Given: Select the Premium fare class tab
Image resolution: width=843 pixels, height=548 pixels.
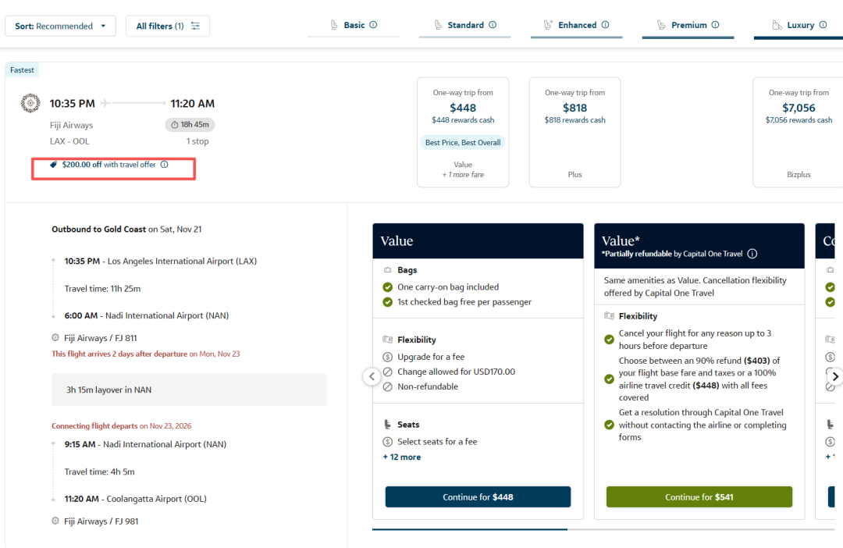Looking at the screenshot, I should (688, 27).
